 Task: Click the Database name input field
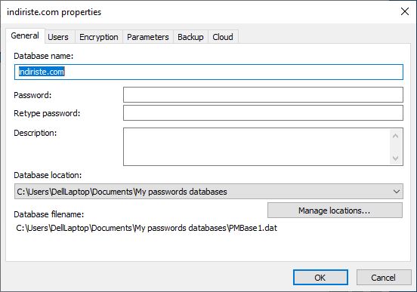[x=208, y=72]
